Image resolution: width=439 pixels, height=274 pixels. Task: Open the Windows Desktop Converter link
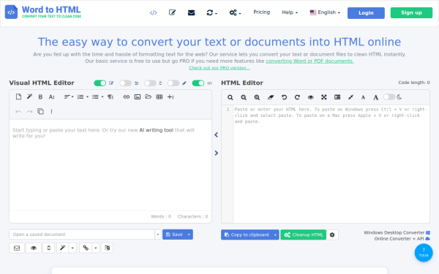[x=397, y=232]
